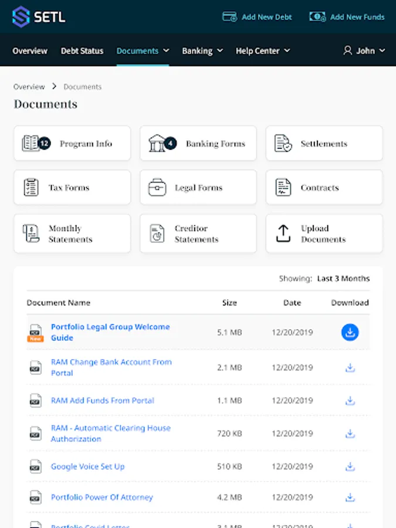Image resolution: width=396 pixels, height=528 pixels.
Task: Click the Tax Forms checklist icon
Action: pyautogui.click(x=31, y=187)
